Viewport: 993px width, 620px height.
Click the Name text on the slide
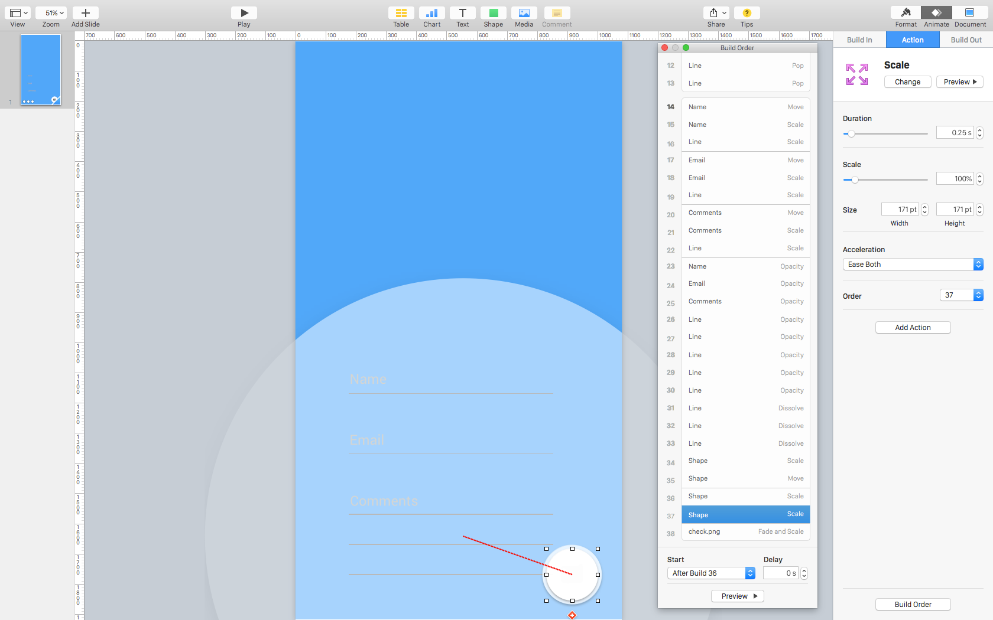[x=368, y=379]
